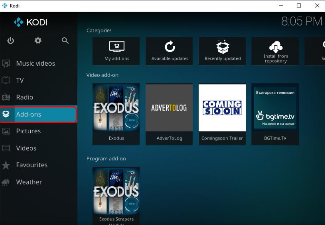The width and height of the screenshot is (325, 225).
Task: Open the Comingsoon Trailer add-on
Action: [222, 113]
